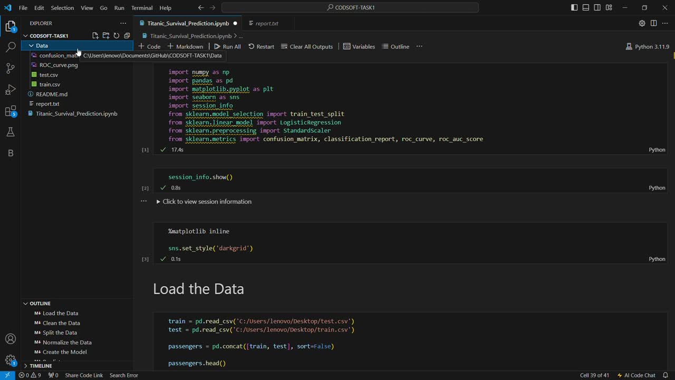Click the New Folder icon in Explorer
675x380 pixels.
coord(106,36)
